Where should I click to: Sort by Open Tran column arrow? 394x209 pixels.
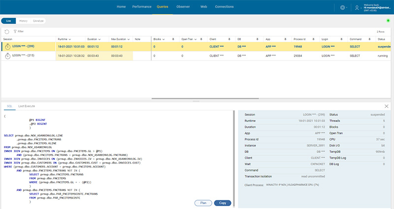tap(195, 39)
